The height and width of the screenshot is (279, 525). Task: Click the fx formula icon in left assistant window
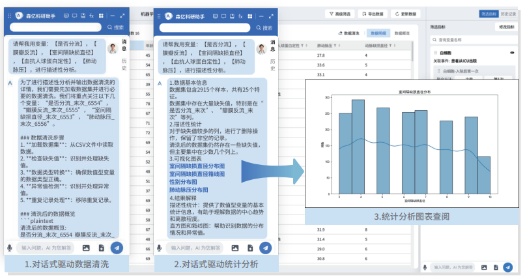(x=91, y=16)
